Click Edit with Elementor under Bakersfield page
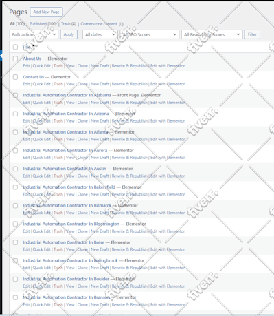This screenshot has height=316, width=274. pos(168,194)
